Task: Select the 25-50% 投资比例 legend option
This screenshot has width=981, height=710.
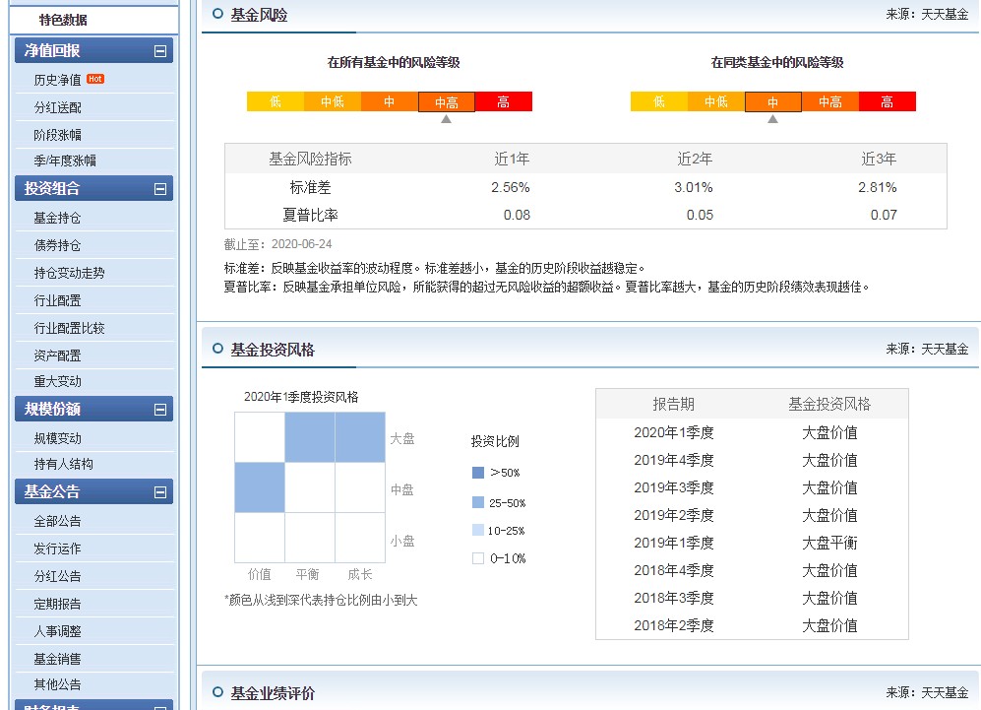Action: 497,502
